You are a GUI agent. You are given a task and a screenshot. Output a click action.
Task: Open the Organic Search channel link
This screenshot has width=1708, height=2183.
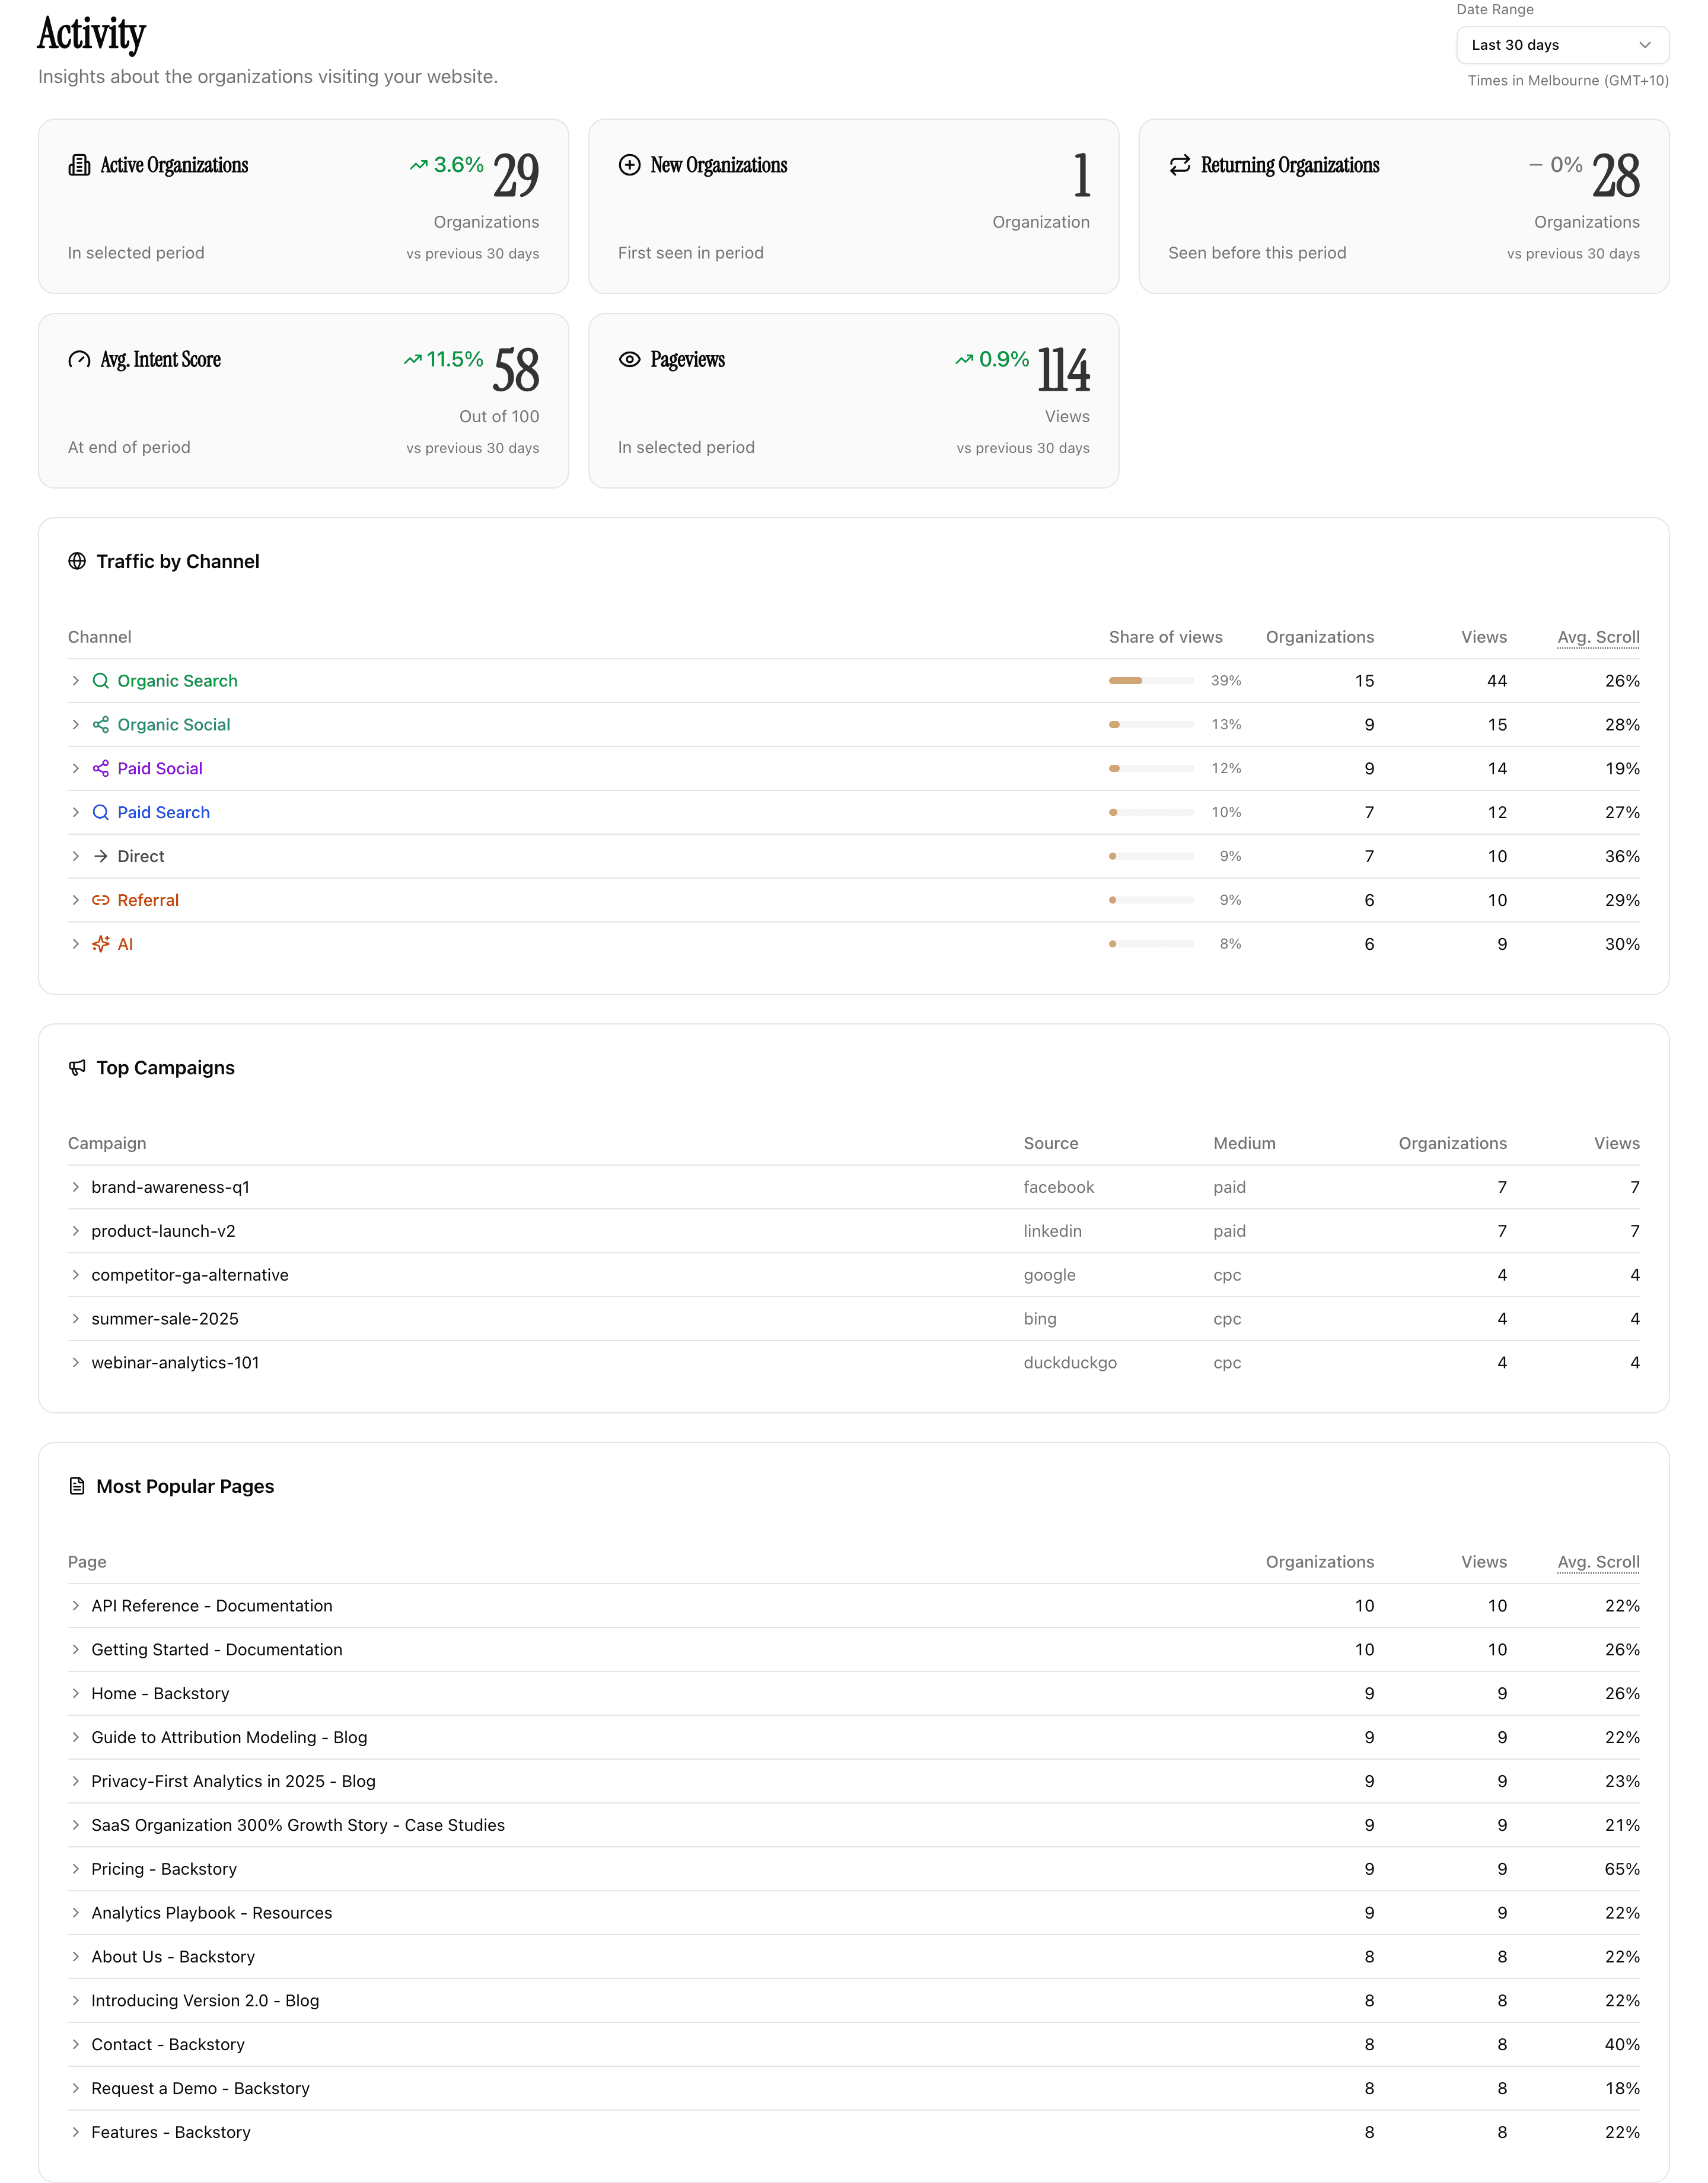(177, 681)
